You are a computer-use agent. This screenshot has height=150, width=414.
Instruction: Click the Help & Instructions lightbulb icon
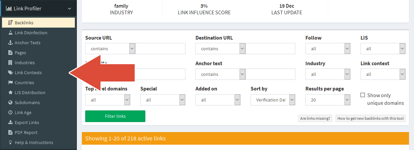pos(10,142)
